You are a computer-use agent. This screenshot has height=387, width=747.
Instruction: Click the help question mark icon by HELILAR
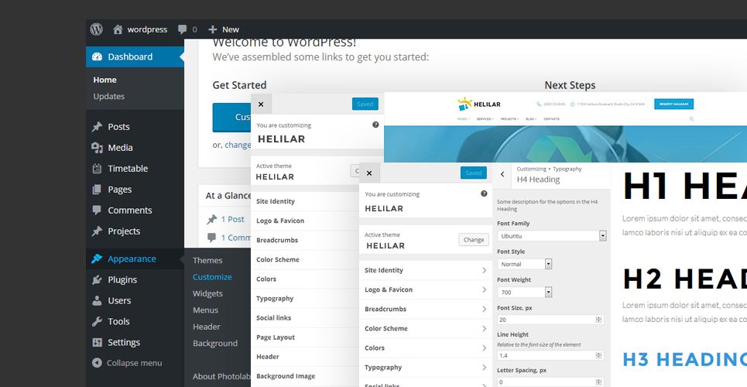(x=484, y=193)
